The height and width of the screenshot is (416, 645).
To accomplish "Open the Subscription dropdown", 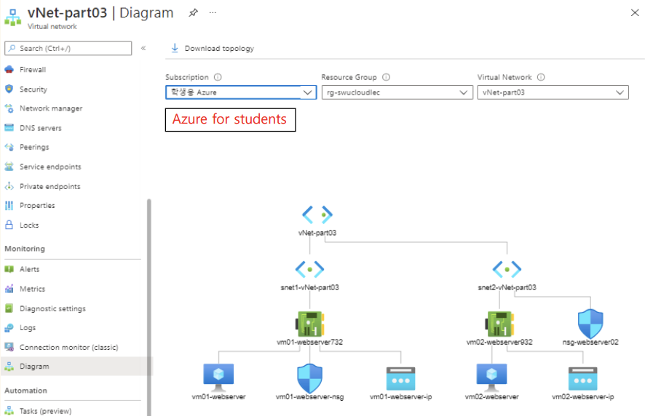I will click(x=241, y=92).
